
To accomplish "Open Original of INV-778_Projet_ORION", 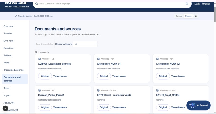I will (x=163, y=107).
